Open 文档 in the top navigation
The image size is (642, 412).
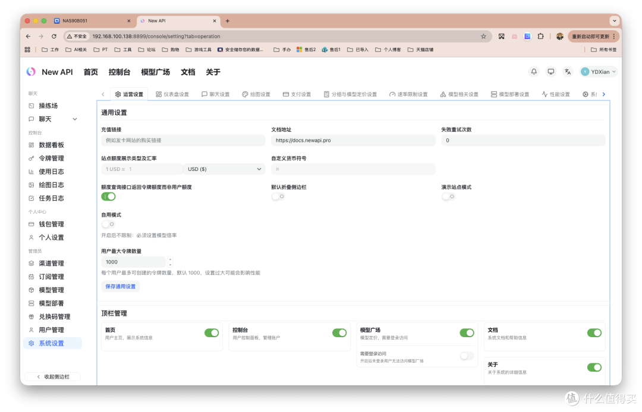pos(188,72)
